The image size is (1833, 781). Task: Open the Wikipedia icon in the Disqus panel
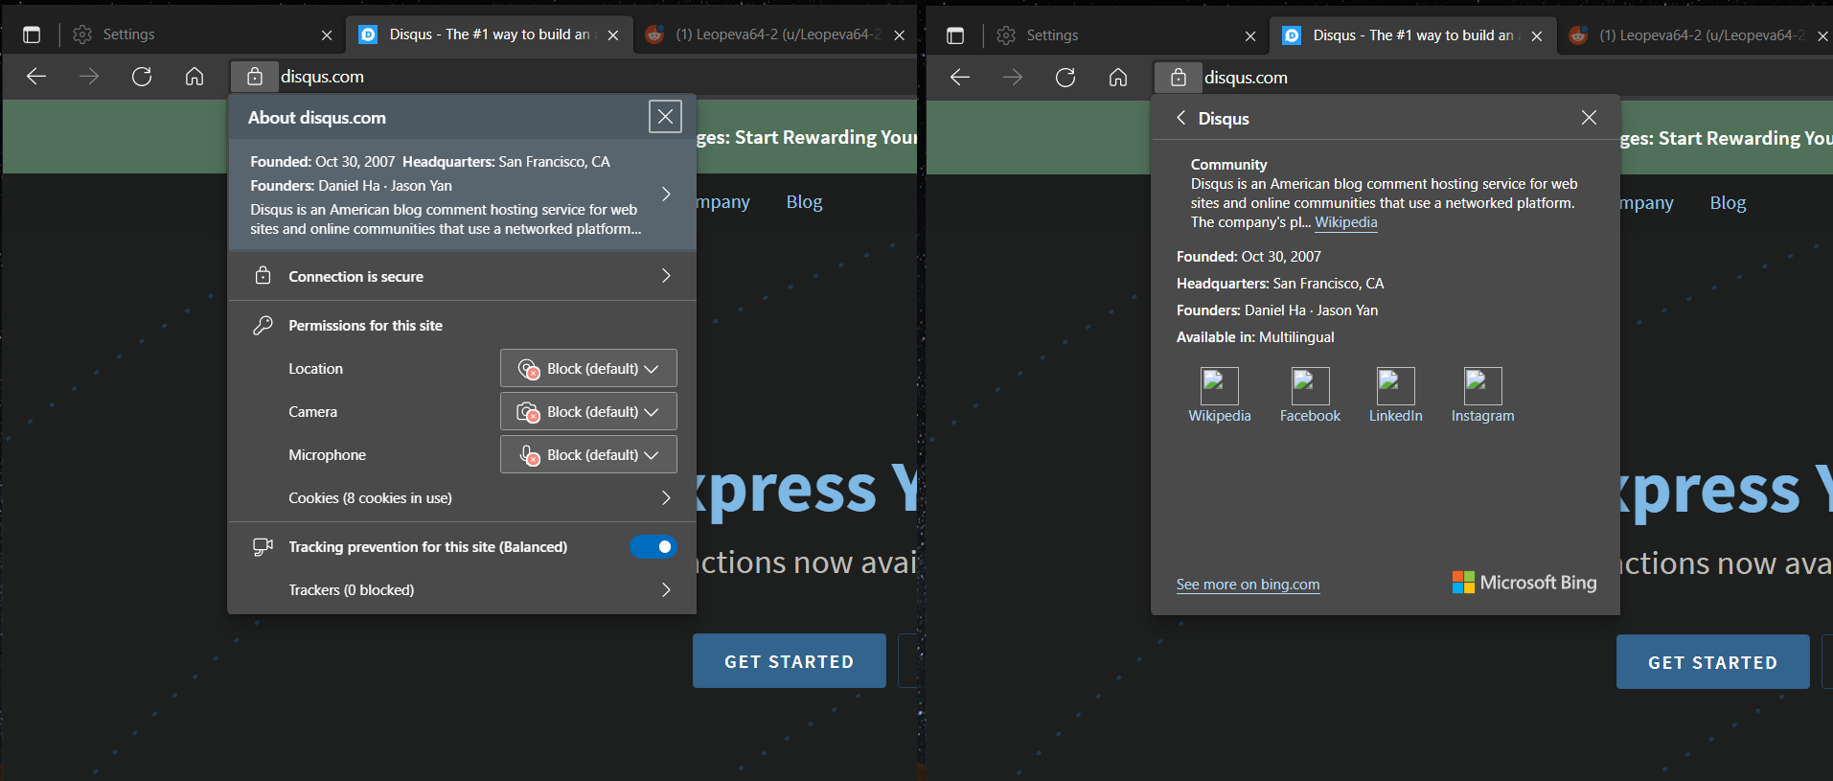point(1219,386)
